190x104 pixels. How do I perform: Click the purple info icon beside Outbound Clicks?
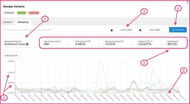27,44
